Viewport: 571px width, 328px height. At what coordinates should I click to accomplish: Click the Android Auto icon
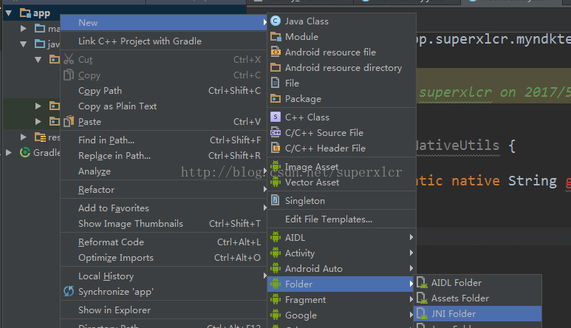point(276,268)
